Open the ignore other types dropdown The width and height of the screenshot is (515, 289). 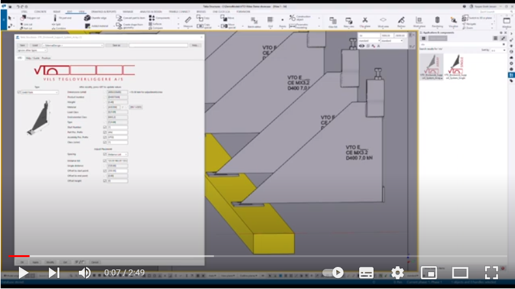tap(32, 50)
